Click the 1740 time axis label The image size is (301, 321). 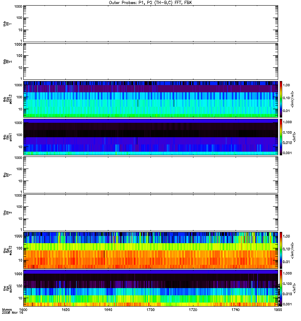[236, 309]
